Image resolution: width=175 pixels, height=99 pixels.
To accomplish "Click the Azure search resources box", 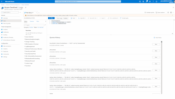I will point(88,2).
